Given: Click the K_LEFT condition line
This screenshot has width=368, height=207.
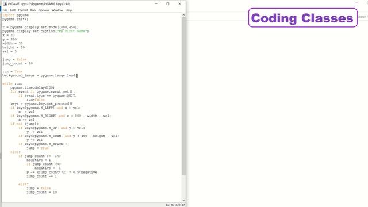Looking at the screenshot, I should pos(45,108).
